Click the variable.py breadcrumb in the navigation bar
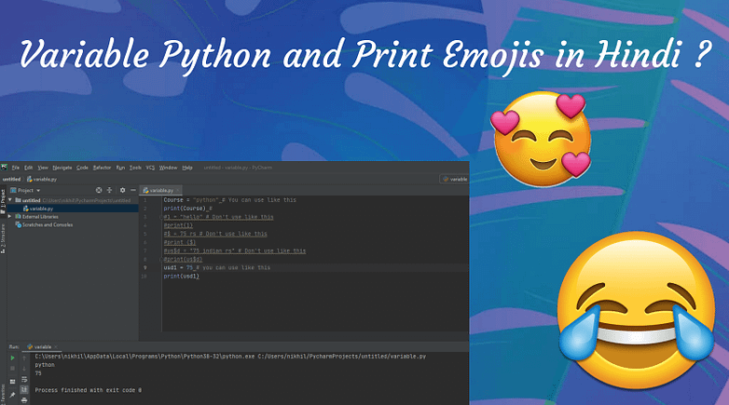This screenshot has width=729, height=405. point(42,180)
